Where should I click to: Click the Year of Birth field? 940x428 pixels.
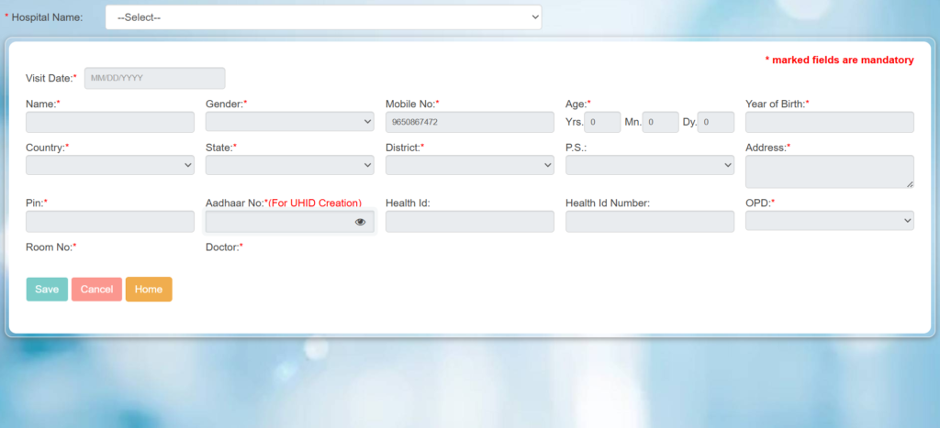(830, 122)
